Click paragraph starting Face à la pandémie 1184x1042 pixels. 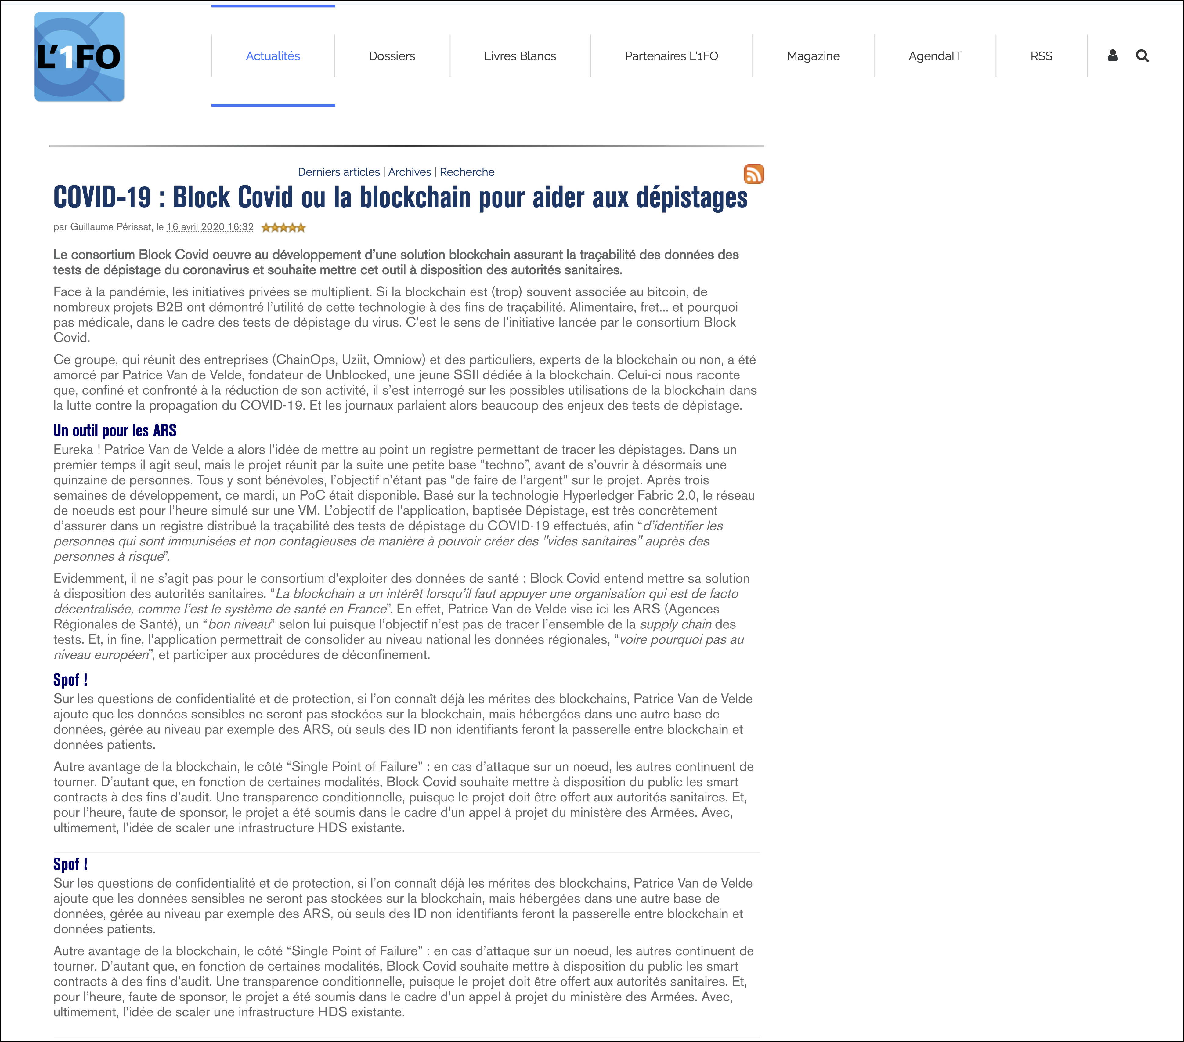coord(396,314)
